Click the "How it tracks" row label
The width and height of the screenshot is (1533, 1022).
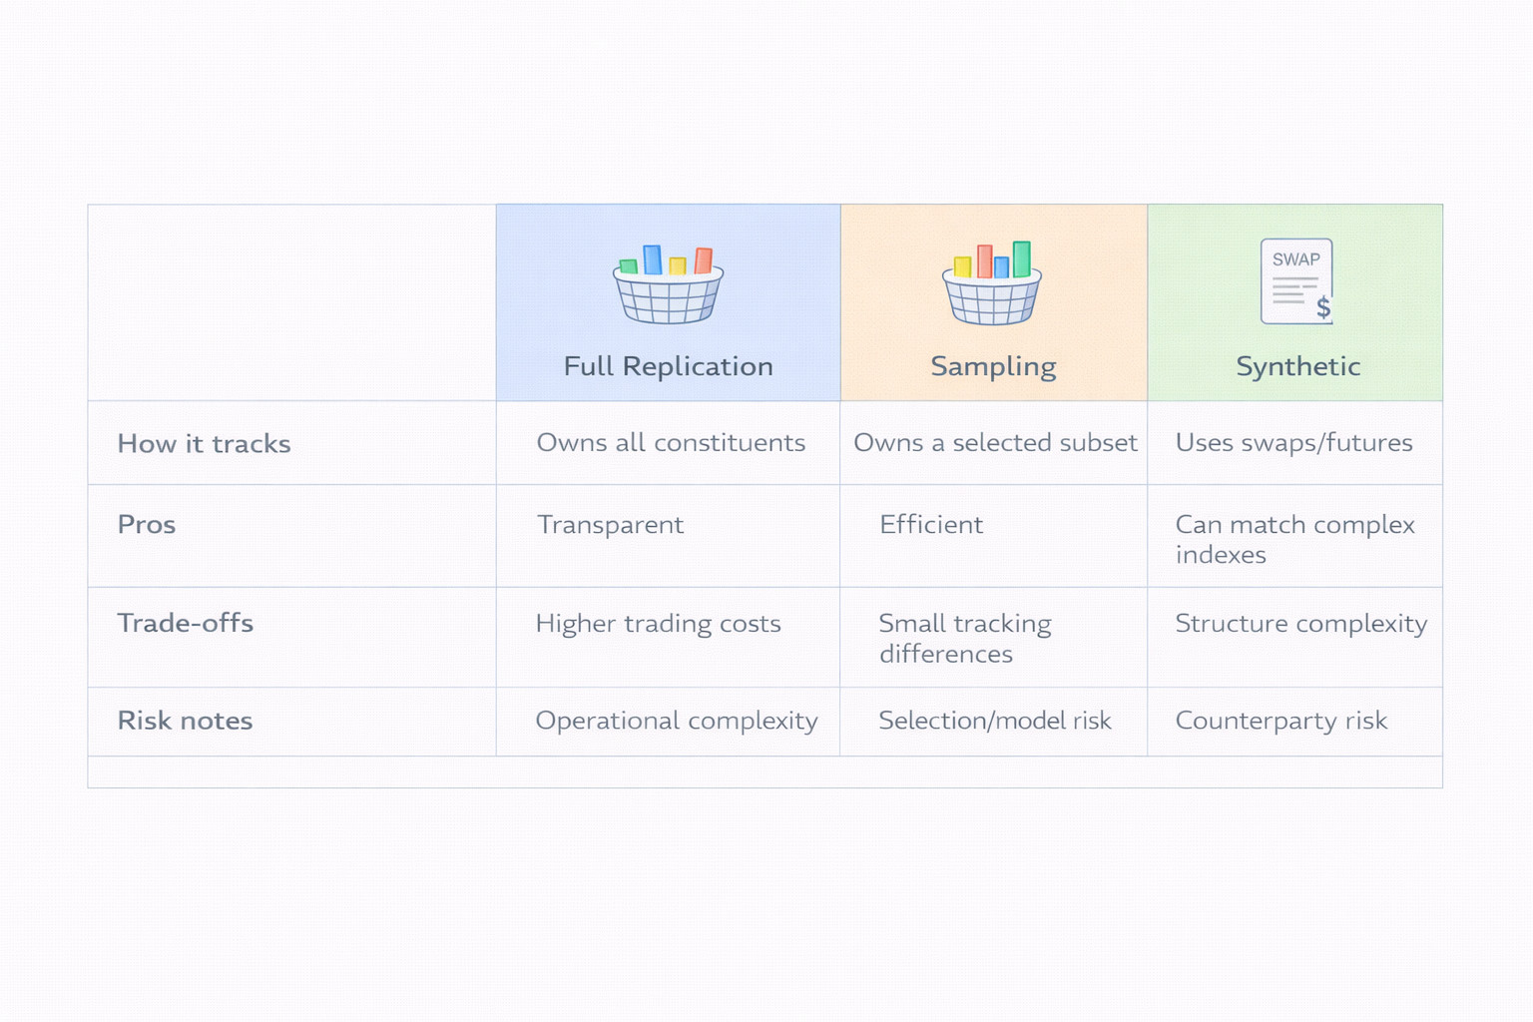coord(204,443)
